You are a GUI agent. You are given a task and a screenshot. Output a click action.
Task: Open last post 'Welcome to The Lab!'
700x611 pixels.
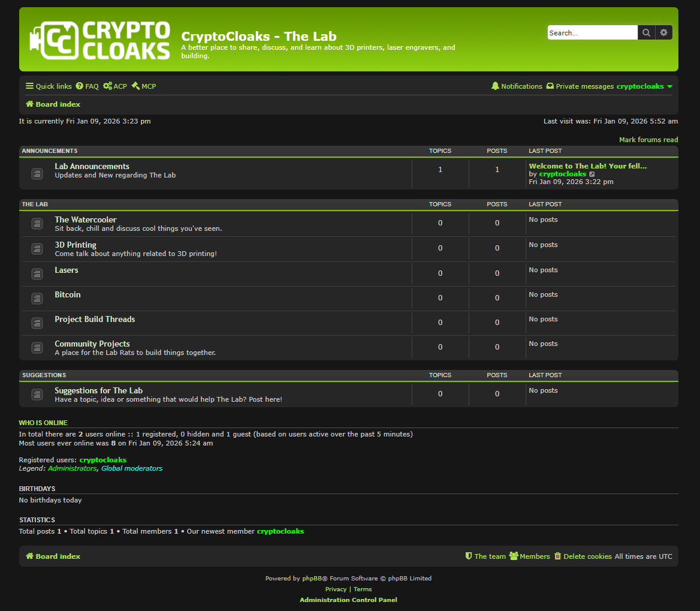click(x=587, y=165)
